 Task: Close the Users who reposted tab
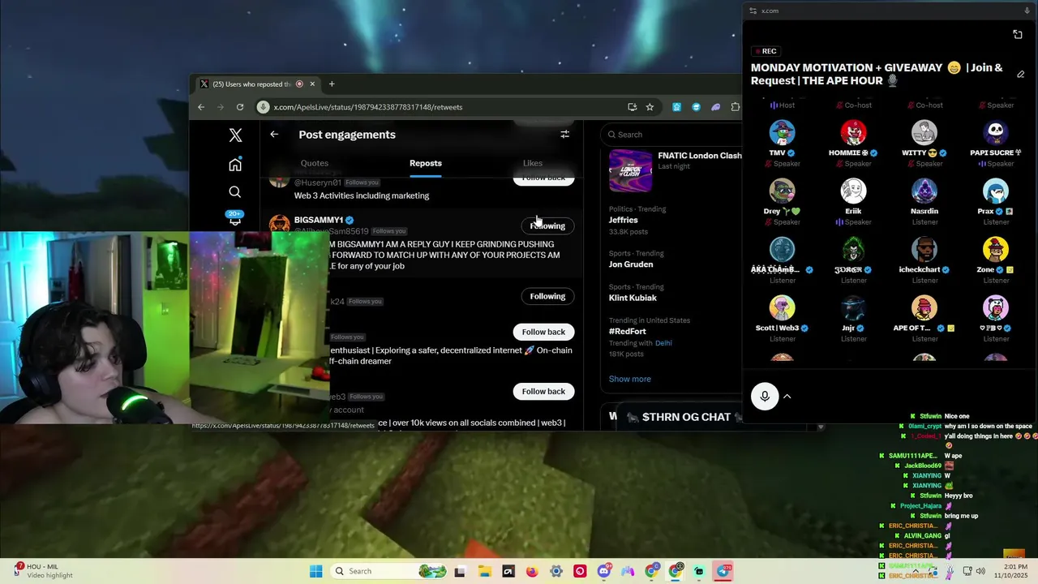[x=312, y=84]
